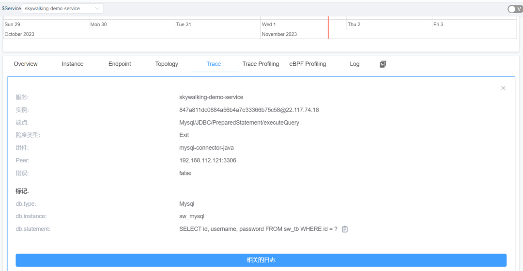
Task: Click the error value false
Action: [x=185, y=173]
